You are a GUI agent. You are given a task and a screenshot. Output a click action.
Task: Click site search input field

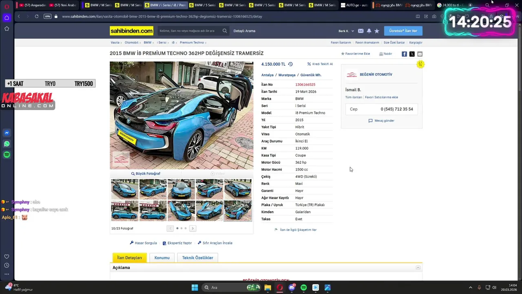(x=190, y=31)
